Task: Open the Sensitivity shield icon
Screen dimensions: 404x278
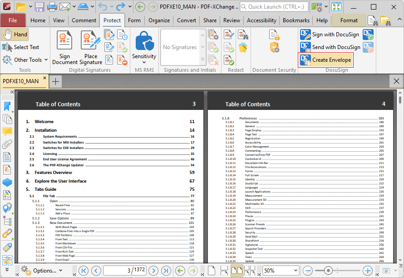Action: click(144, 41)
